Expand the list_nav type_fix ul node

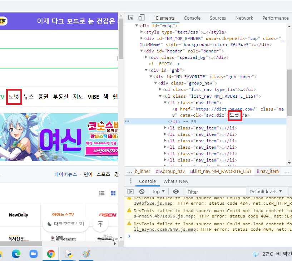coord(160,89)
